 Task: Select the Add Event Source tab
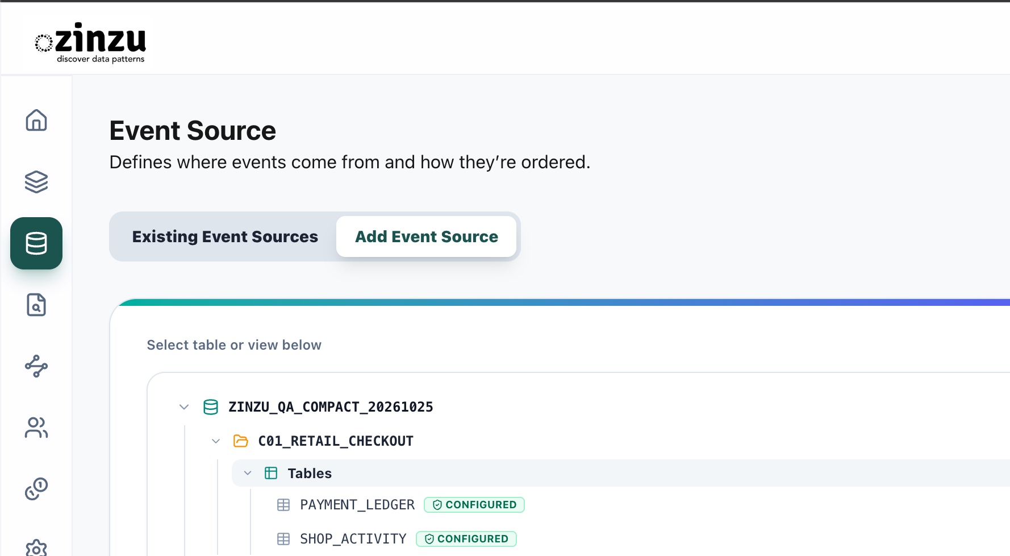point(427,236)
